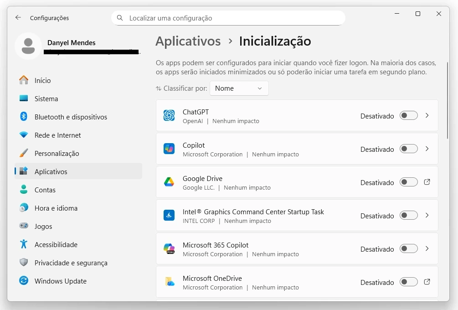Image resolution: width=458 pixels, height=310 pixels.
Task: Click the Microsoft 365 Copilot icon
Action: pos(169,248)
